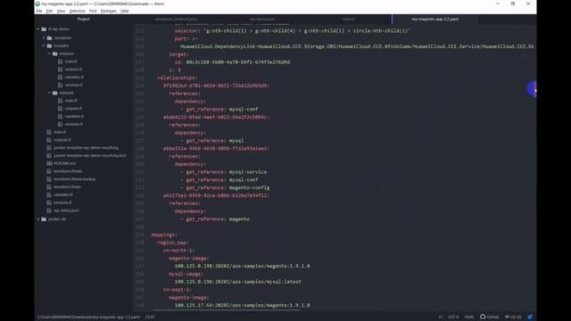Screen dimensions: 571x321
Task: Collapse the instance folder arrow
Action: coord(50,53)
